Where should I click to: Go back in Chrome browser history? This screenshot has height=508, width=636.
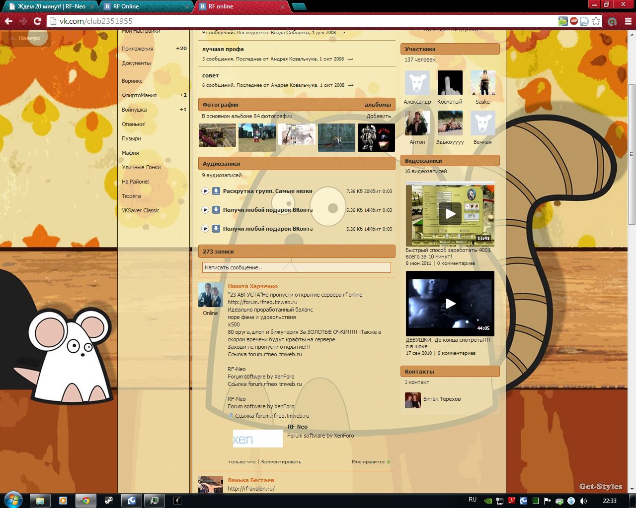click(8, 21)
